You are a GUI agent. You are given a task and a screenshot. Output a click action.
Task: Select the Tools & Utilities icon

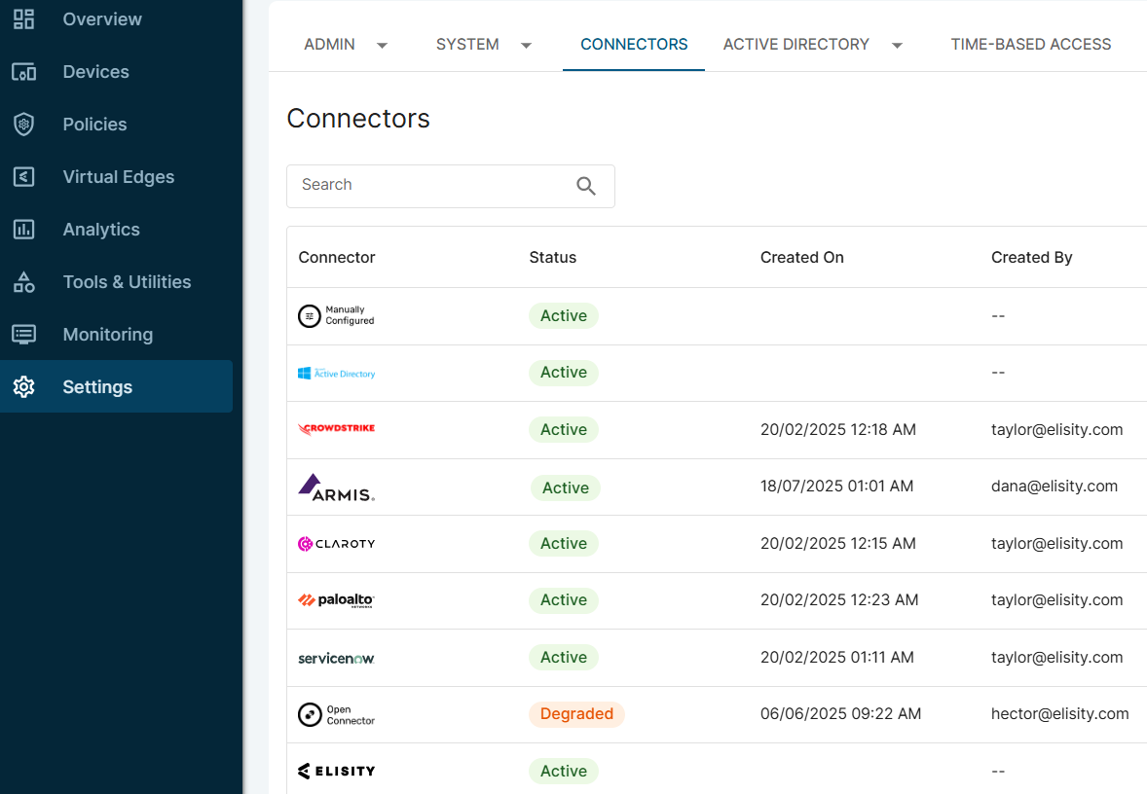point(23,281)
